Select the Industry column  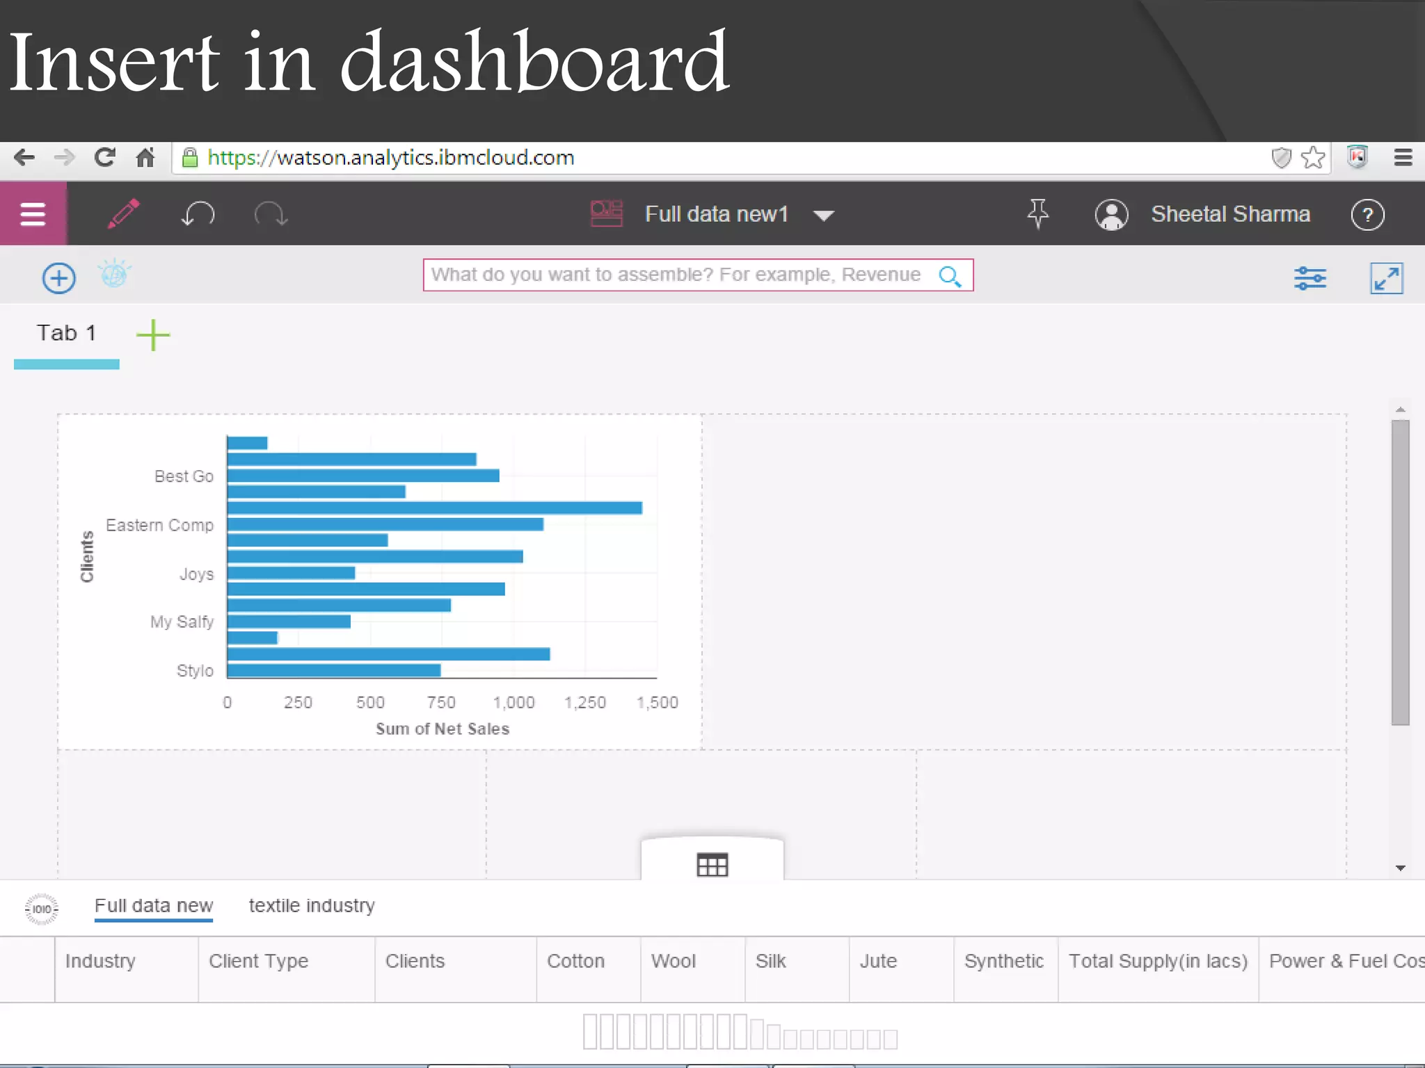coord(127,969)
